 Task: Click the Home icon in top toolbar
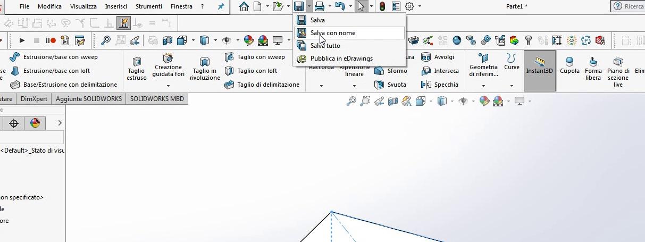244,6
